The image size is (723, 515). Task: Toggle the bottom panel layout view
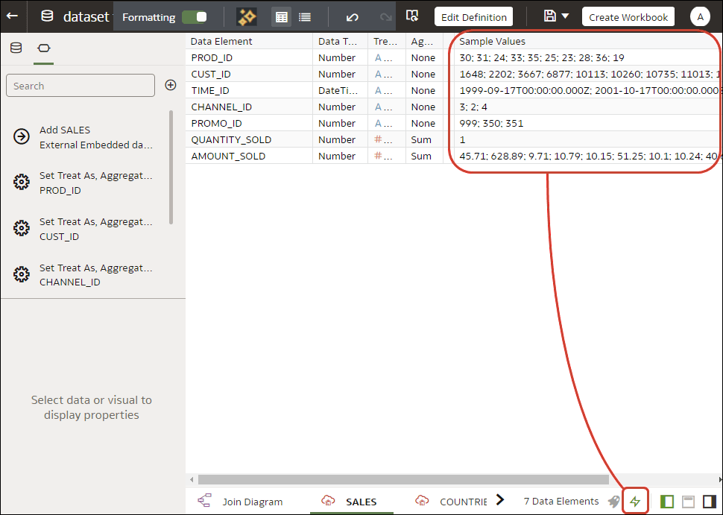687,501
